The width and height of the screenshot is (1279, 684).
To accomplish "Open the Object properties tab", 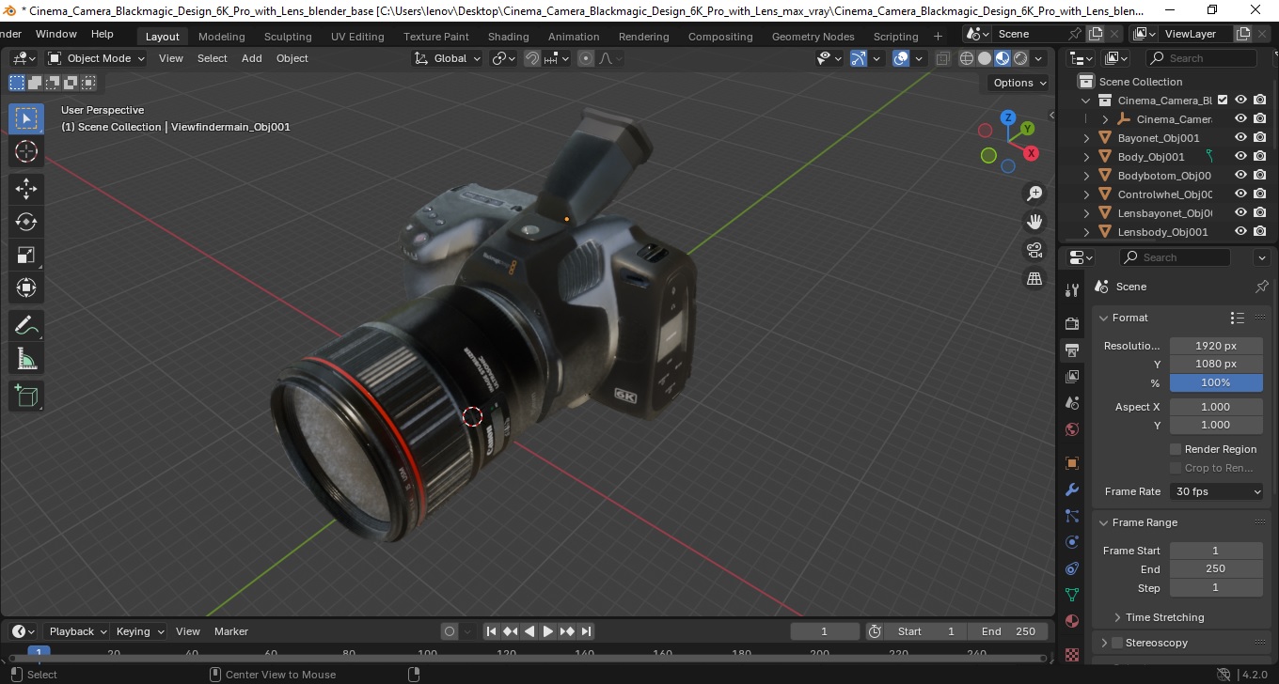I will click(x=1072, y=463).
